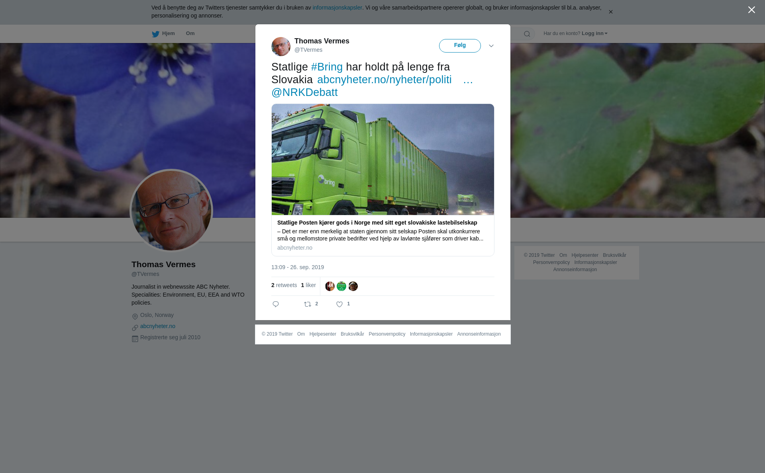Like the tweet with the heart icon
Viewport: 765px width, 473px height.
pyautogui.click(x=339, y=304)
